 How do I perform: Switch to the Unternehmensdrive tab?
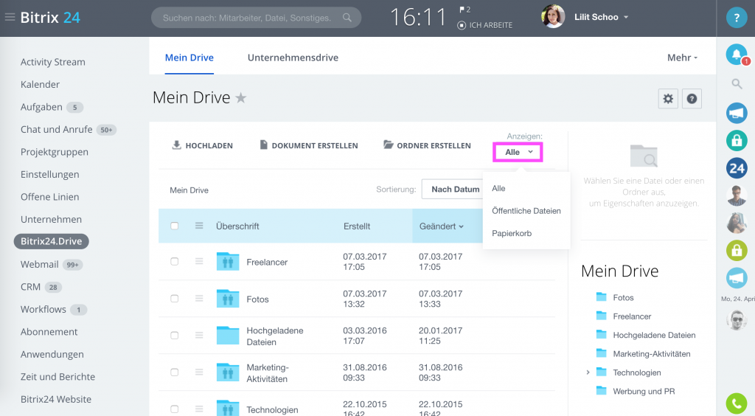[293, 58]
